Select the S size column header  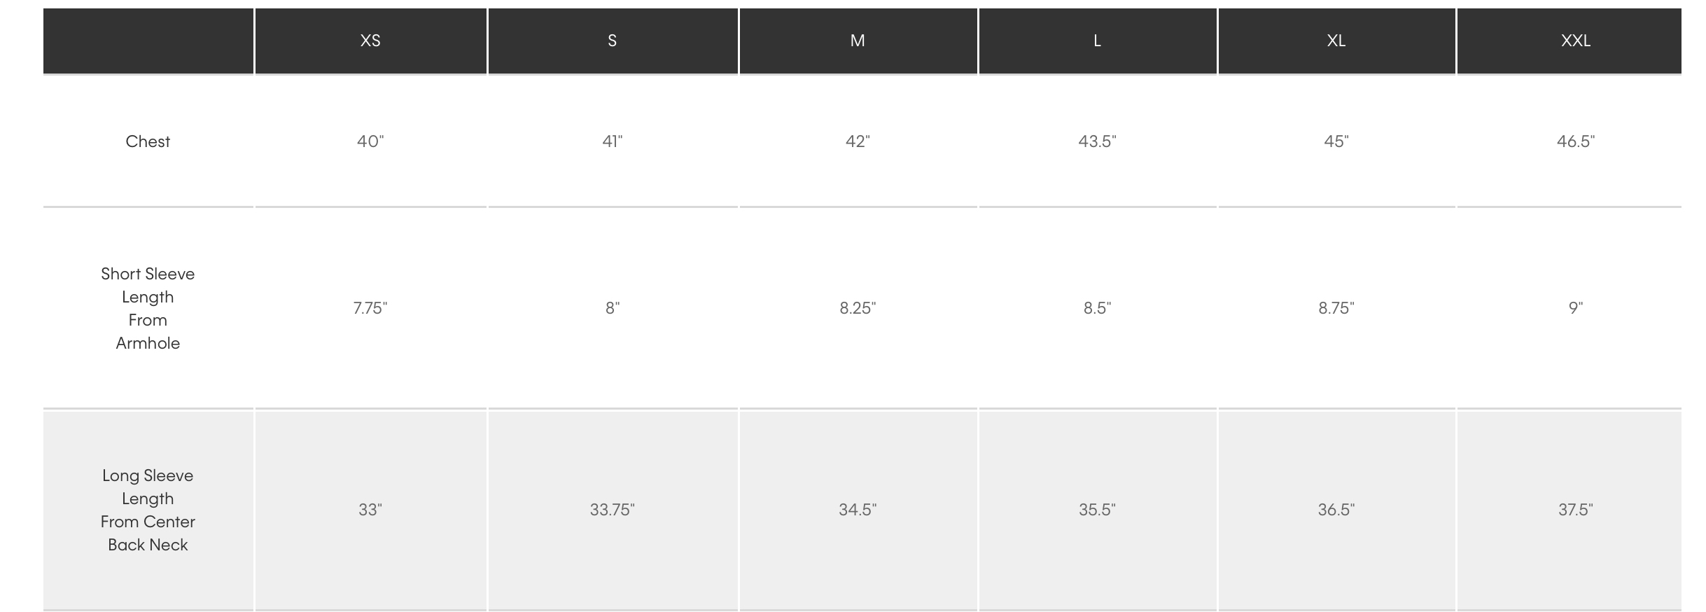click(x=613, y=41)
